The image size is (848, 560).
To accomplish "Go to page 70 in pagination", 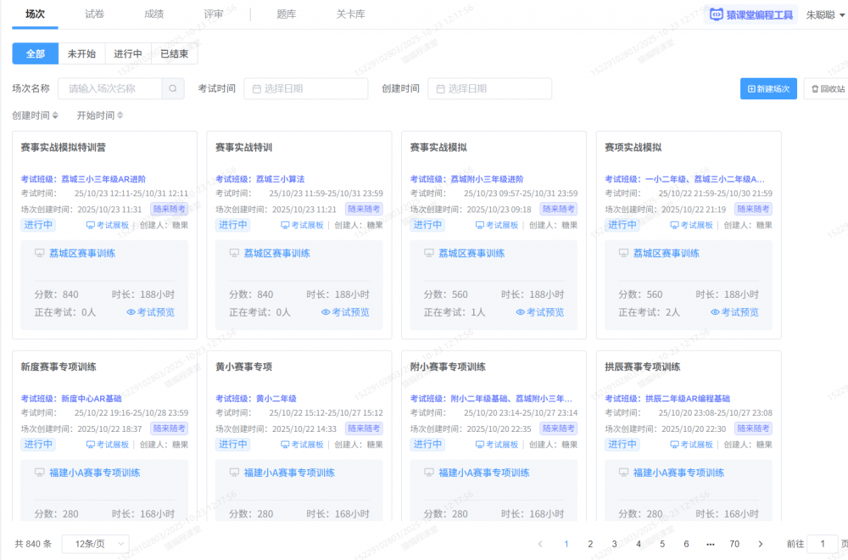I will 734,544.
